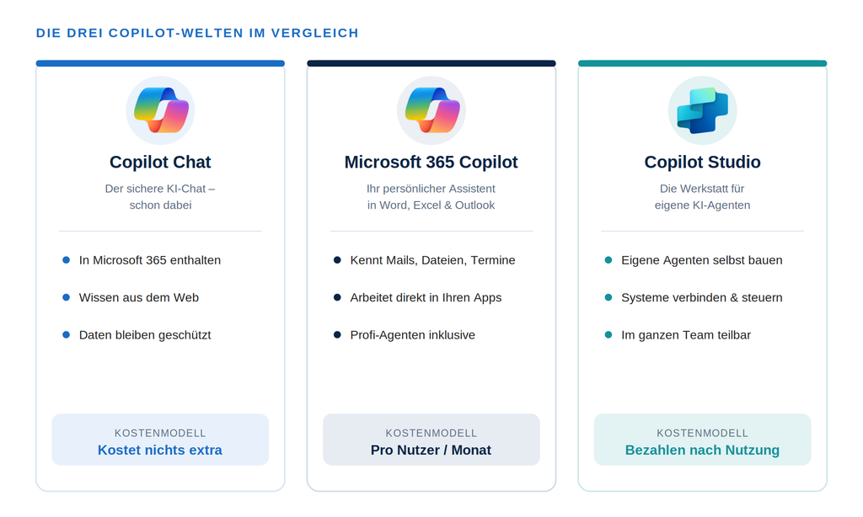Viewport: 863px width, 517px height.
Task: Click the 'Microsoft 365 Copilot' card title
Action: (x=431, y=163)
